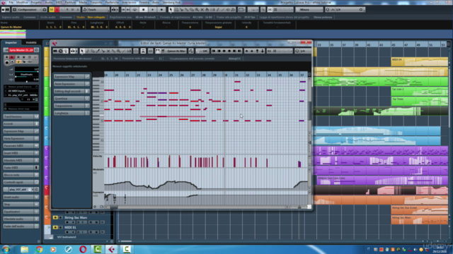453x254 pixels.
Task: Expand the Quantizza section in Key Editor
Action: tap(71, 99)
